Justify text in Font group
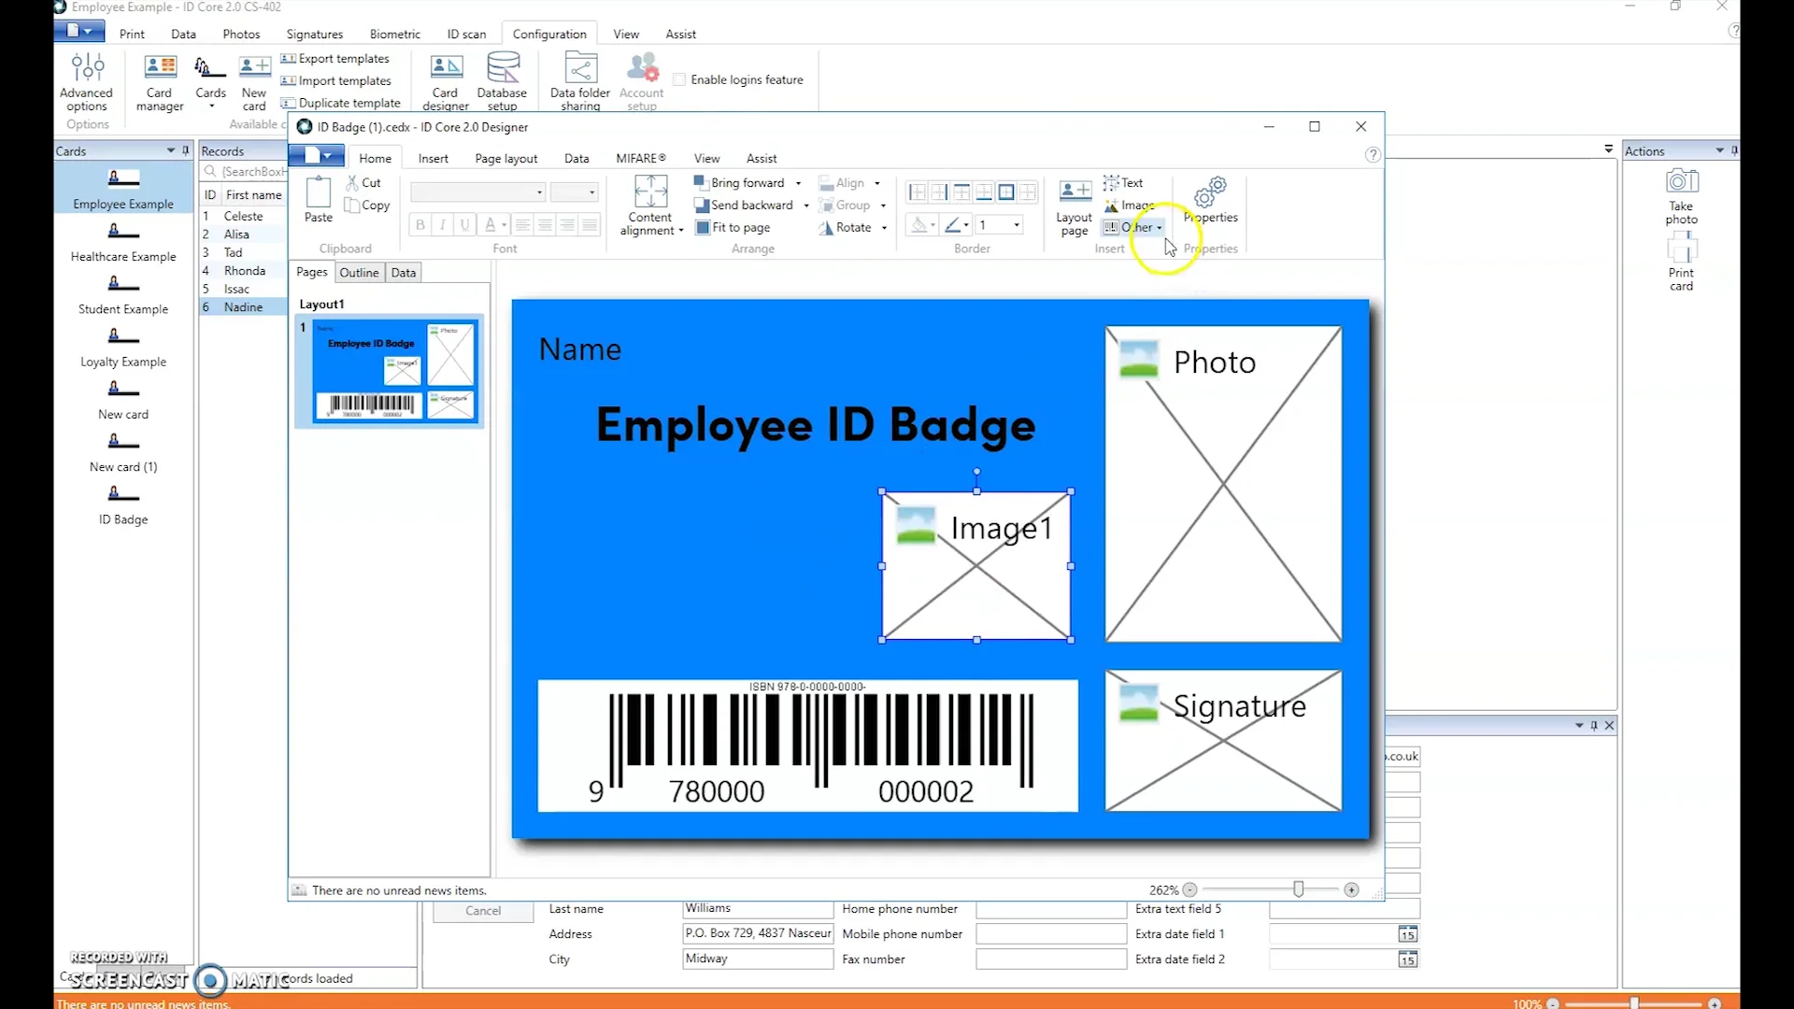 [x=590, y=224]
